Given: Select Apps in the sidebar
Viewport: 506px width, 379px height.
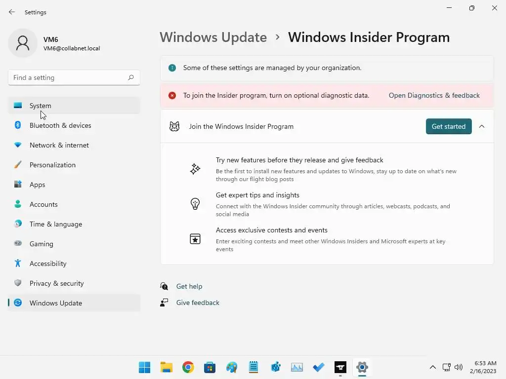Looking at the screenshot, I should coord(74,185).
